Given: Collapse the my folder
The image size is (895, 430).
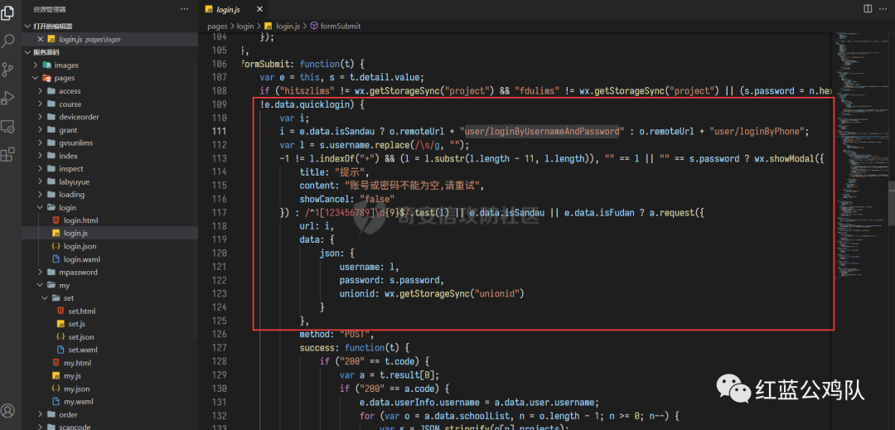Looking at the screenshot, I should click(64, 285).
